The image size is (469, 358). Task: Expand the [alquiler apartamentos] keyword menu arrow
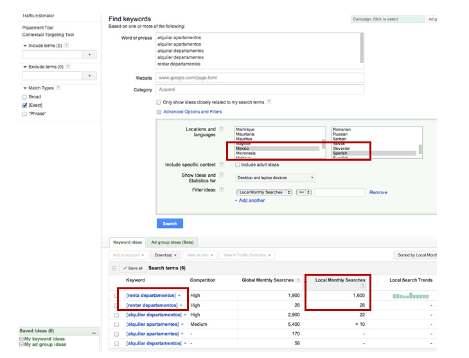182,325
